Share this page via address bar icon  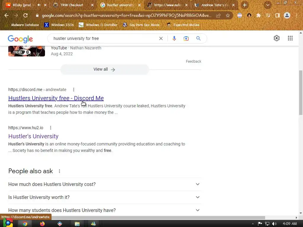pyautogui.click(x=218, y=15)
